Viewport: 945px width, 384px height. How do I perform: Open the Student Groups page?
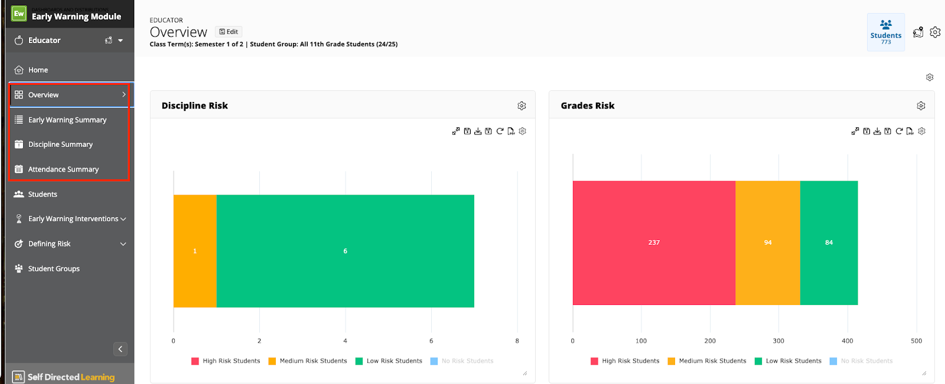tap(54, 268)
